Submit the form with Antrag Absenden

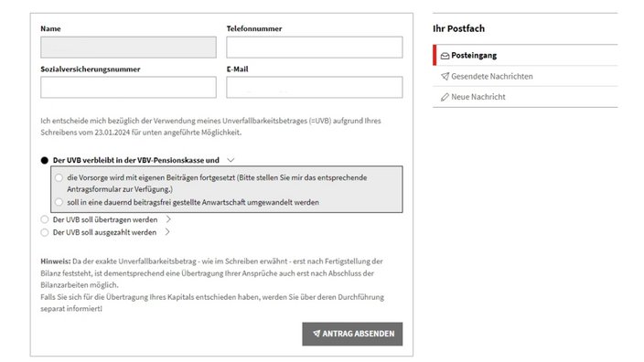(x=352, y=334)
